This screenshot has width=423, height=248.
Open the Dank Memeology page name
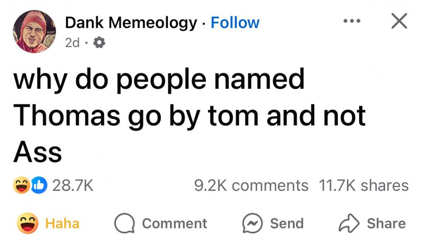[x=131, y=22]
